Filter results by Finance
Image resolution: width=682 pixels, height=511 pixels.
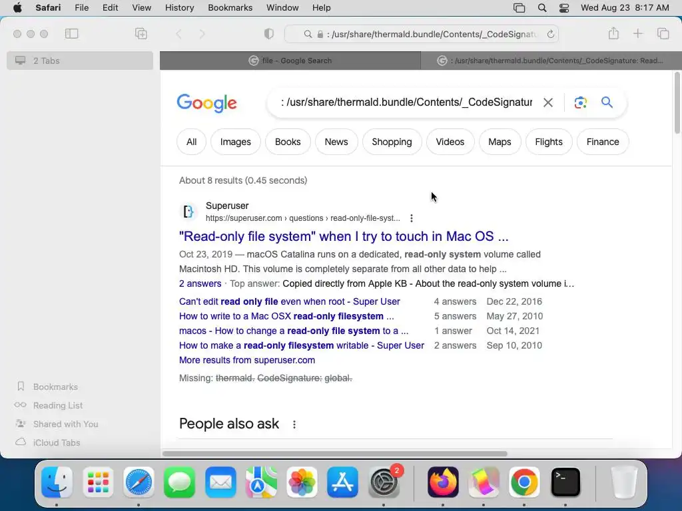coord(602,142)
